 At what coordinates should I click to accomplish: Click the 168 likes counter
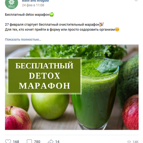pyautogui.click(x=16, y=142)
